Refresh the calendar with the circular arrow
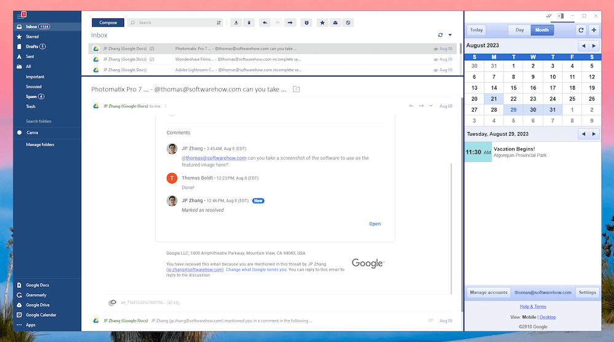 point(581,30)
